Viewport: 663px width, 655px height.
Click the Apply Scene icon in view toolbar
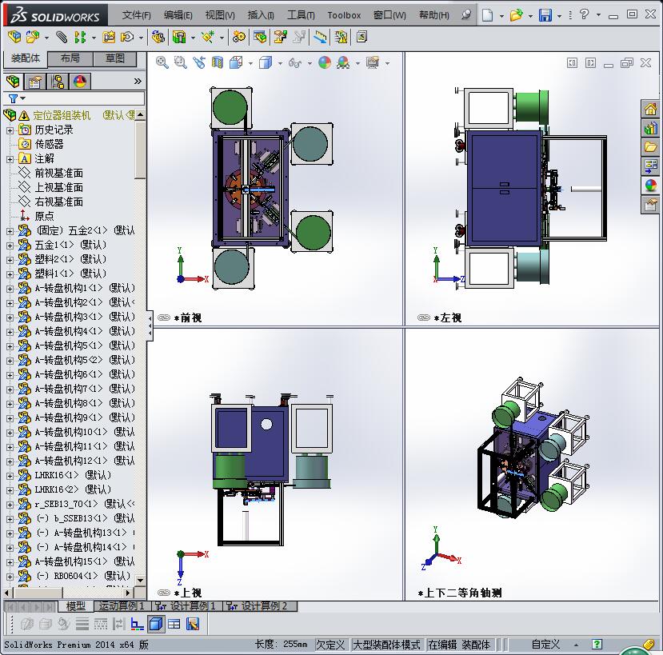pos(343,62)
